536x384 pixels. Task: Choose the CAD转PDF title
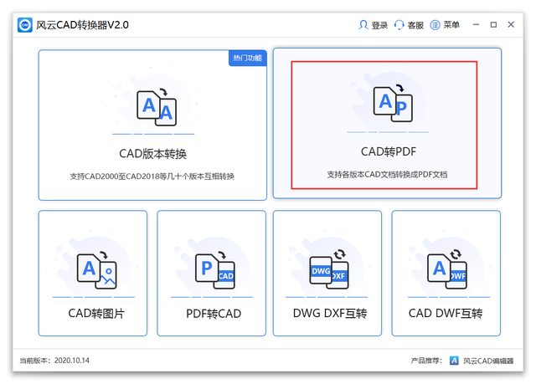pyautogui.click(x=389, y=151)
